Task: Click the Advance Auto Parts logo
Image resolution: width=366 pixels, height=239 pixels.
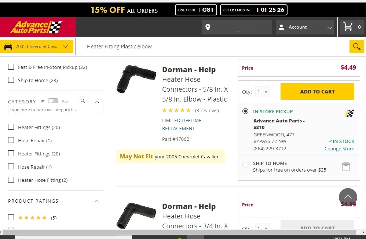Action: (x=36, y=27)
